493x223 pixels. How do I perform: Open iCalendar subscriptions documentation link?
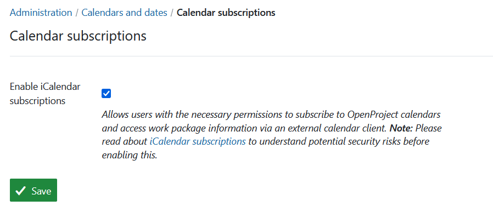click(197, 141)
